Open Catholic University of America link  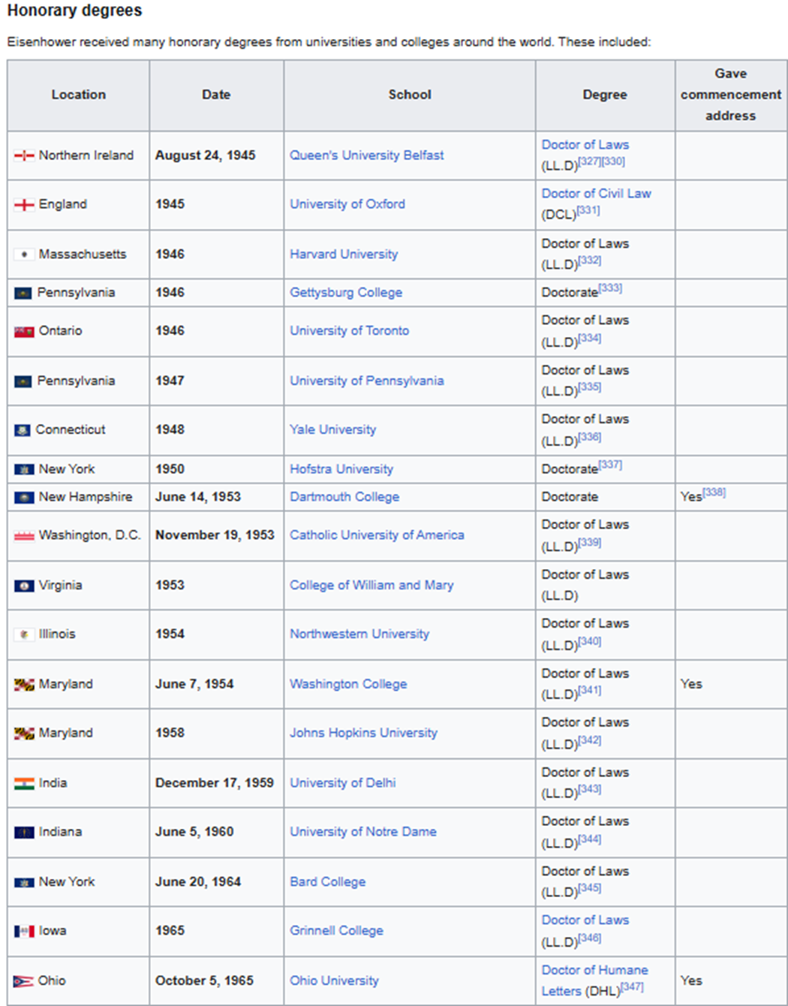click(x=377, y=535)
